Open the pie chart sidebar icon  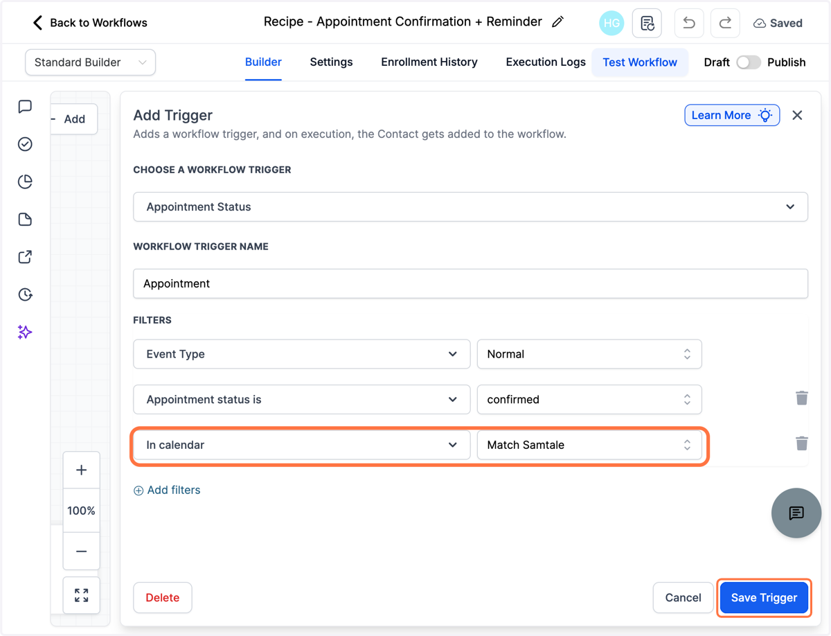(x=25, y=182)
